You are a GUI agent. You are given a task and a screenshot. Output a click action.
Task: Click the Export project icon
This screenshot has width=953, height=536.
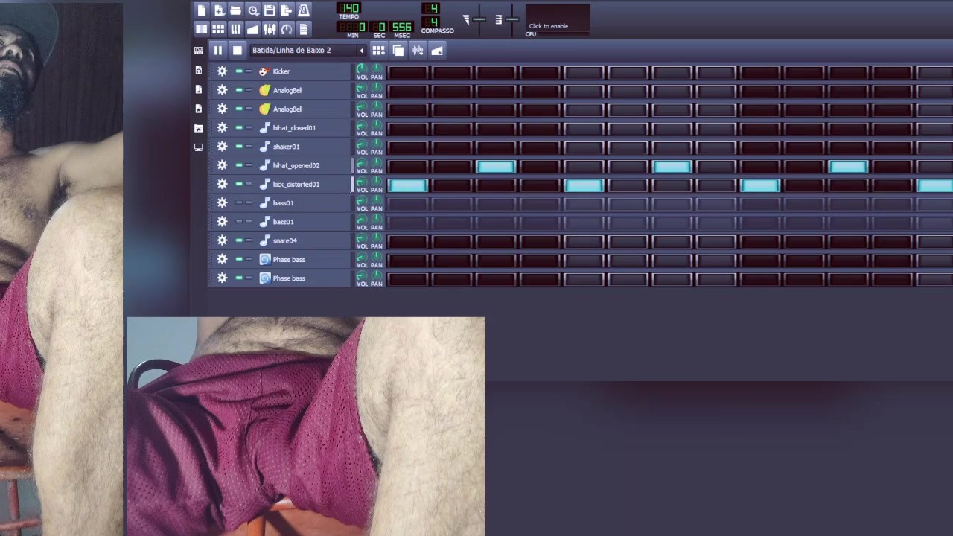click(287, 10)
